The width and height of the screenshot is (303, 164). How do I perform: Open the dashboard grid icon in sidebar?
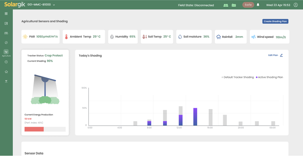click(x=6, y=14)
